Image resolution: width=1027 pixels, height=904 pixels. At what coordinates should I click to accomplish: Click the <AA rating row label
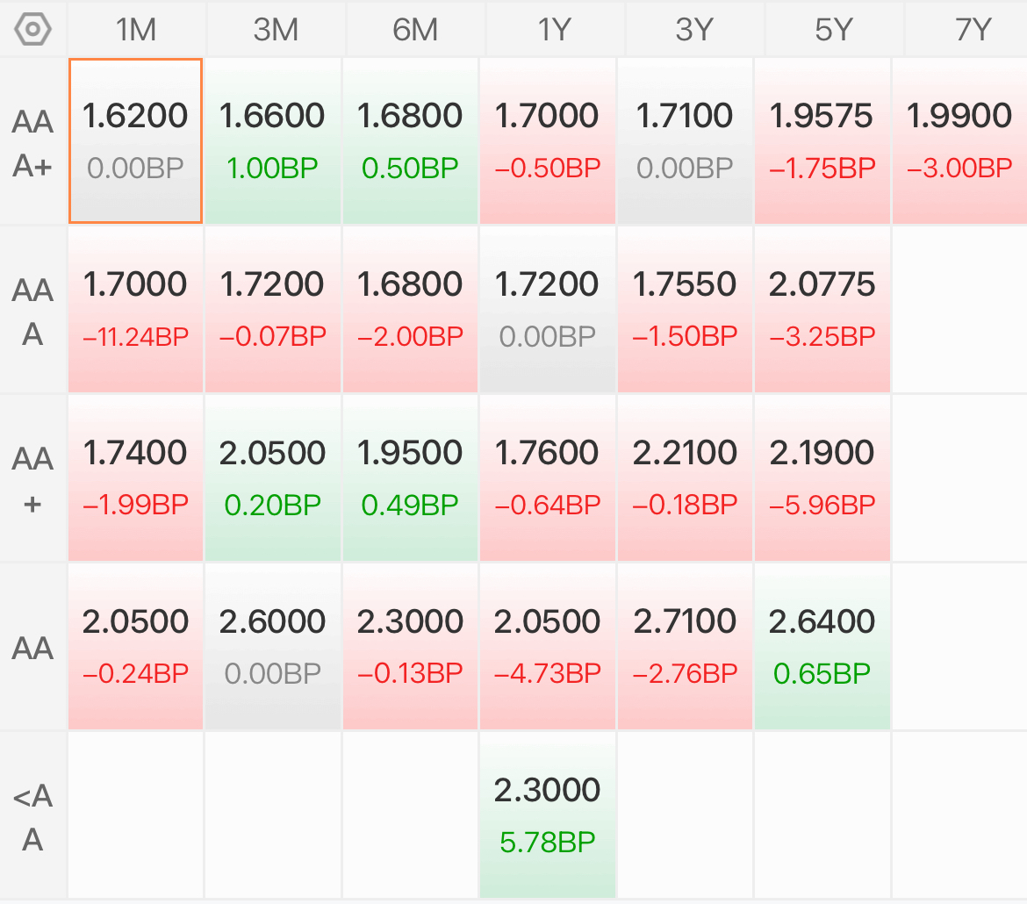[x=32, y=816]
